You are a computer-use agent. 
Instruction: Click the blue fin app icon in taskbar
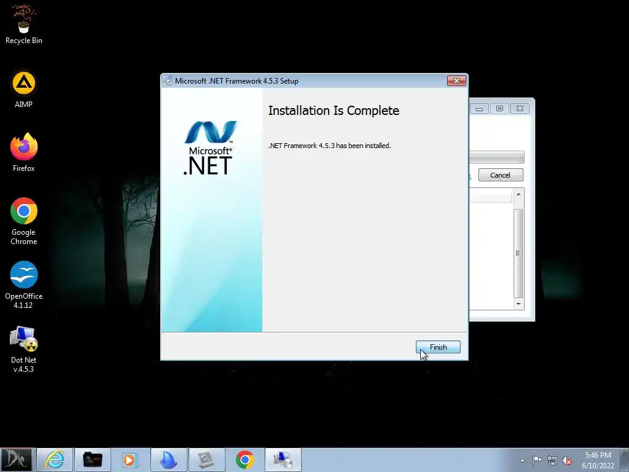(168, 460)
